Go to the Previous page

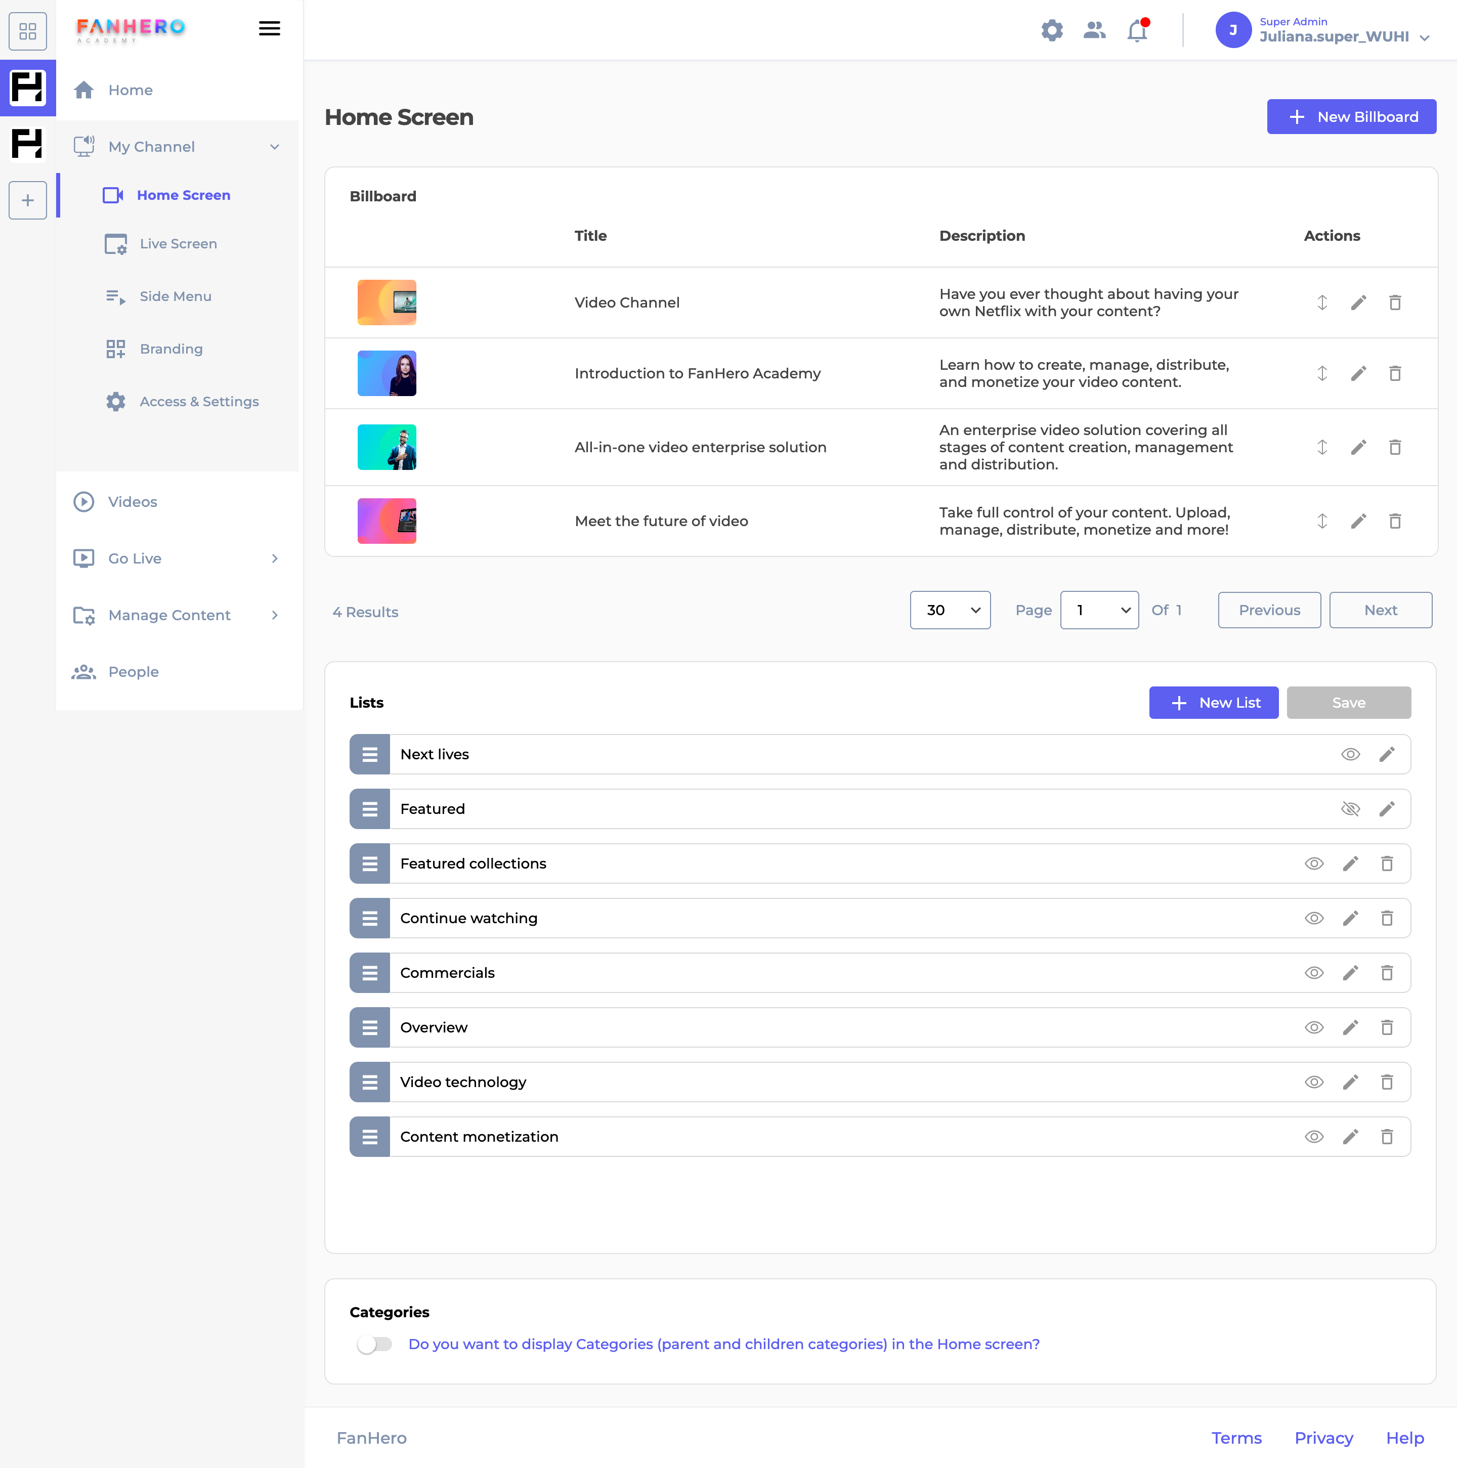[x=1269, y=610]
